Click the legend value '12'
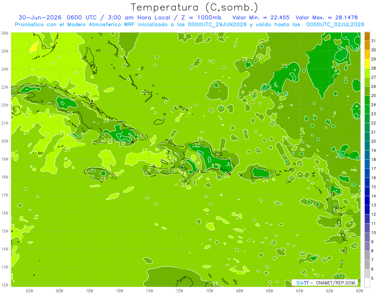This screenshot has width=382, height=295. pyautogui.click(x=374, y=214)
